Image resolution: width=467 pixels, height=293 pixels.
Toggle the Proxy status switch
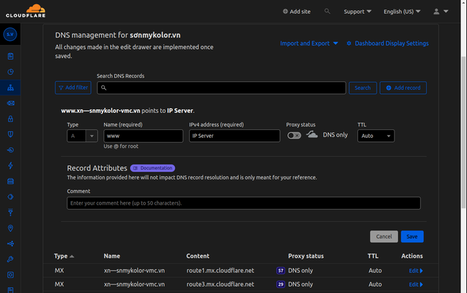point(294,136)
